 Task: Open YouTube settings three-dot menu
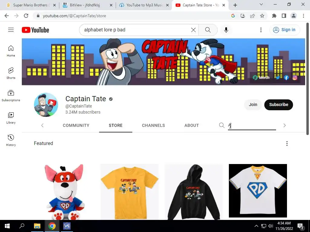coord(261,30)
